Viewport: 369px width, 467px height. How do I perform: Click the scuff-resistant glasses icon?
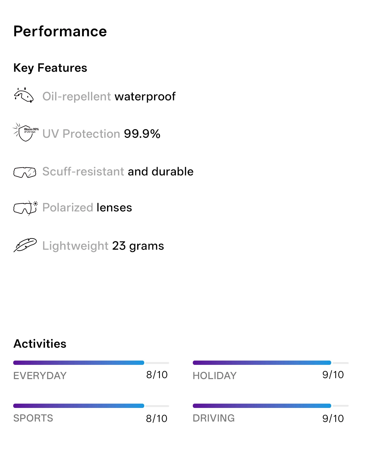point(25,172)
